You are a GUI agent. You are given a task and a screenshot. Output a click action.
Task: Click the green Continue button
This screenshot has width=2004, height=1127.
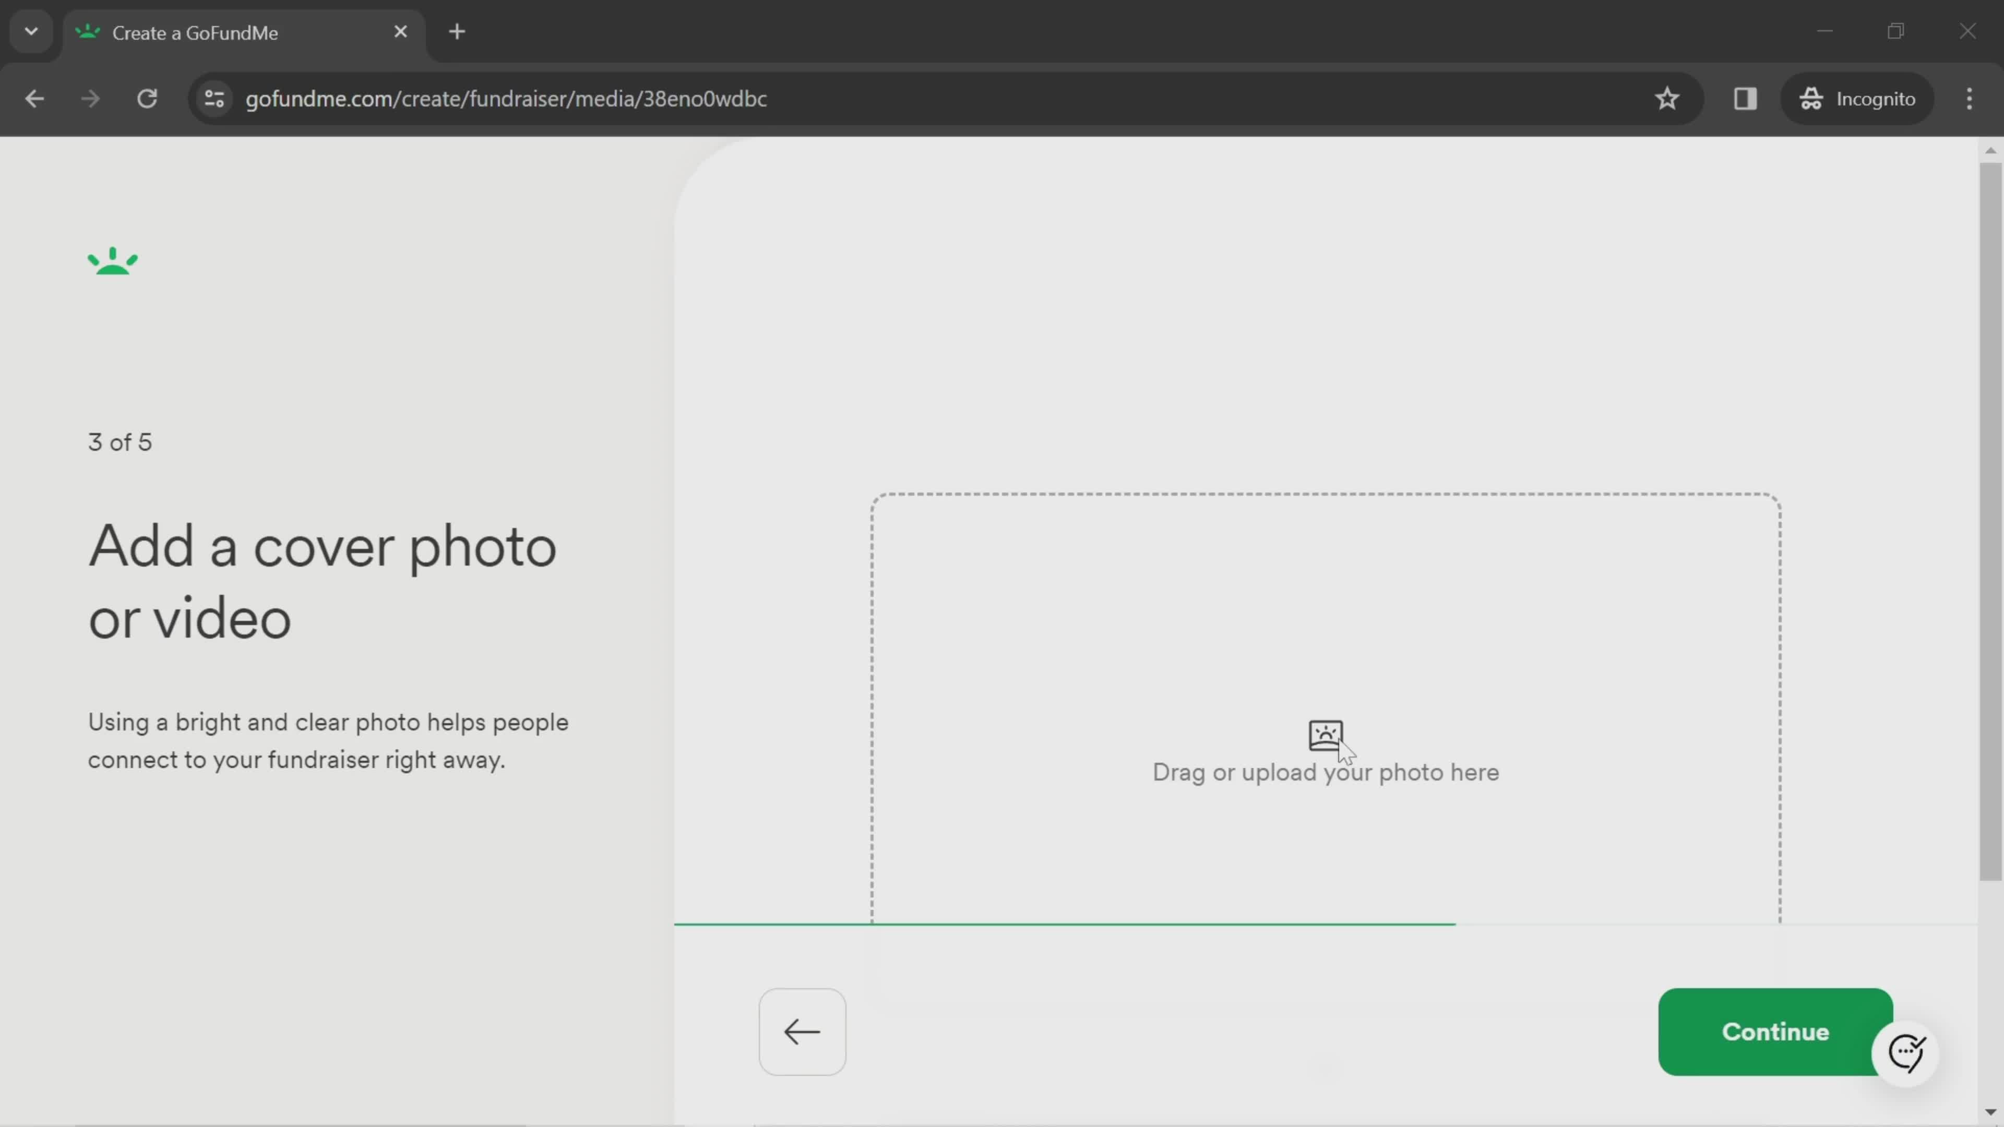click(1774, 1032)
